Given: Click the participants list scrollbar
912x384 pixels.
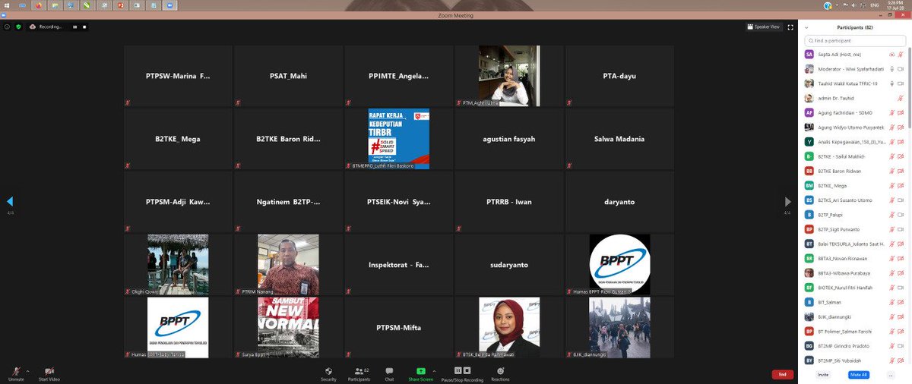Looking at the screenshot, I should pyautogui.click(x=909, y=87).
